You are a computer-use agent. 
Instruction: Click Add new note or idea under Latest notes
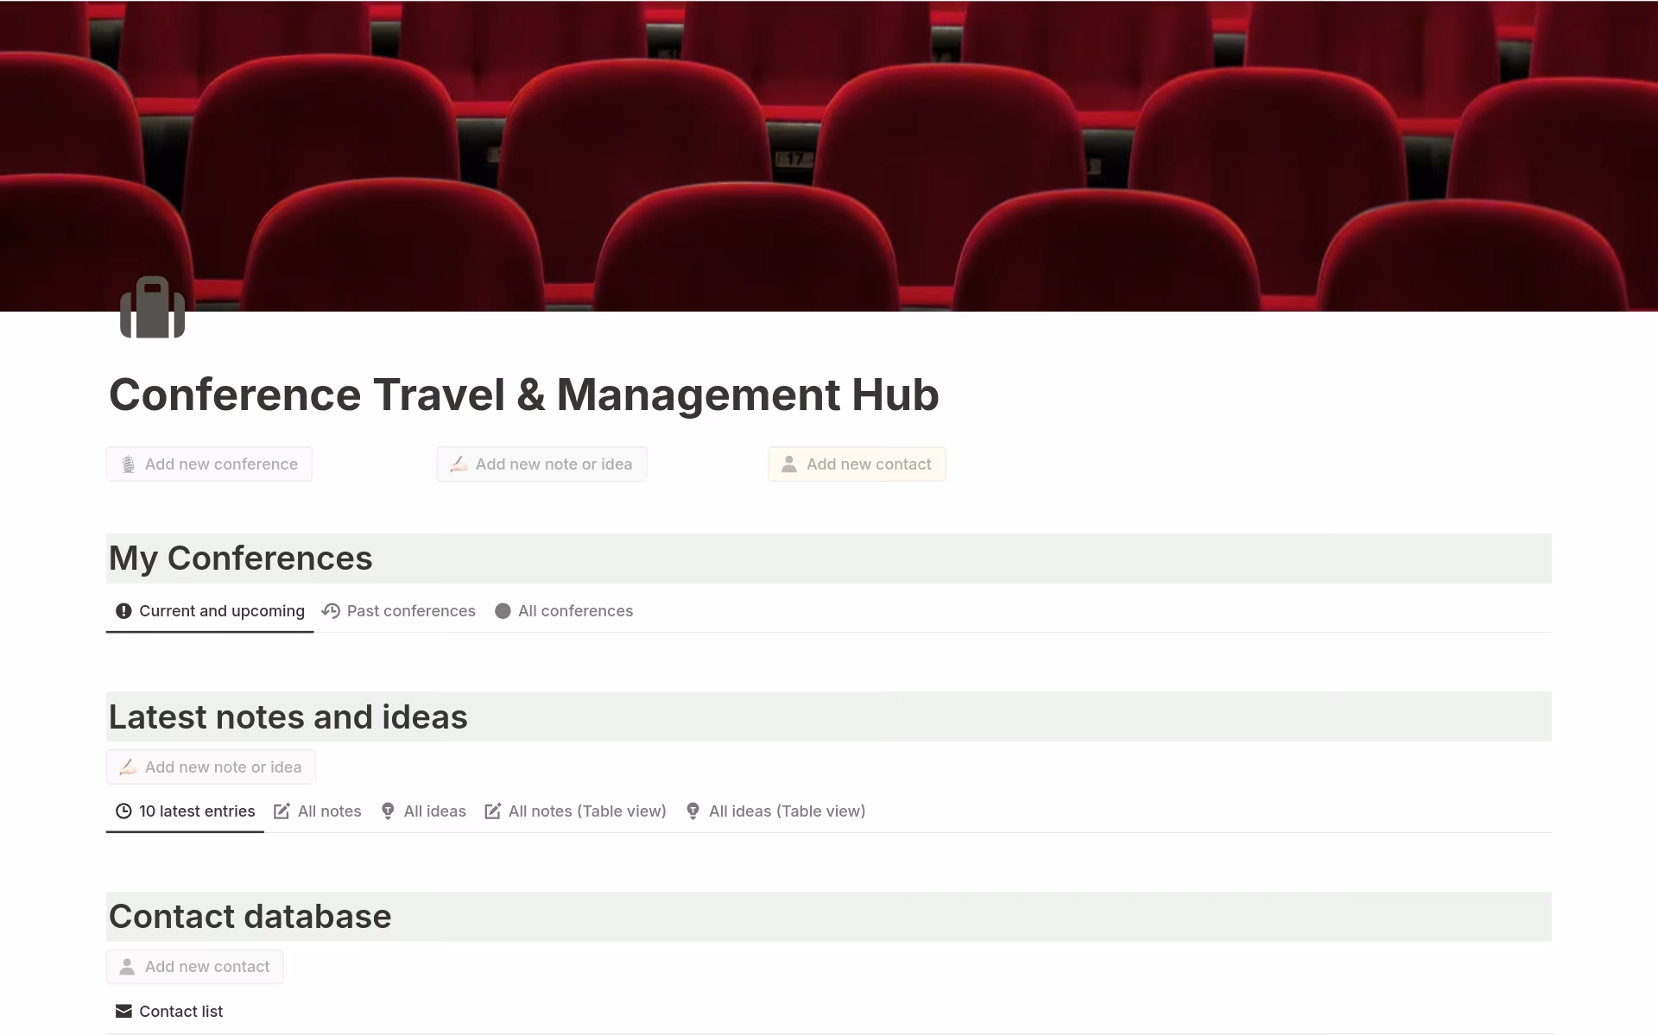[x=210, y=767]
